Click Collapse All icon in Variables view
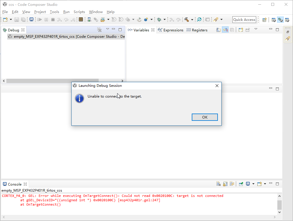Viewport: 293px width, 221px height. 232,30
